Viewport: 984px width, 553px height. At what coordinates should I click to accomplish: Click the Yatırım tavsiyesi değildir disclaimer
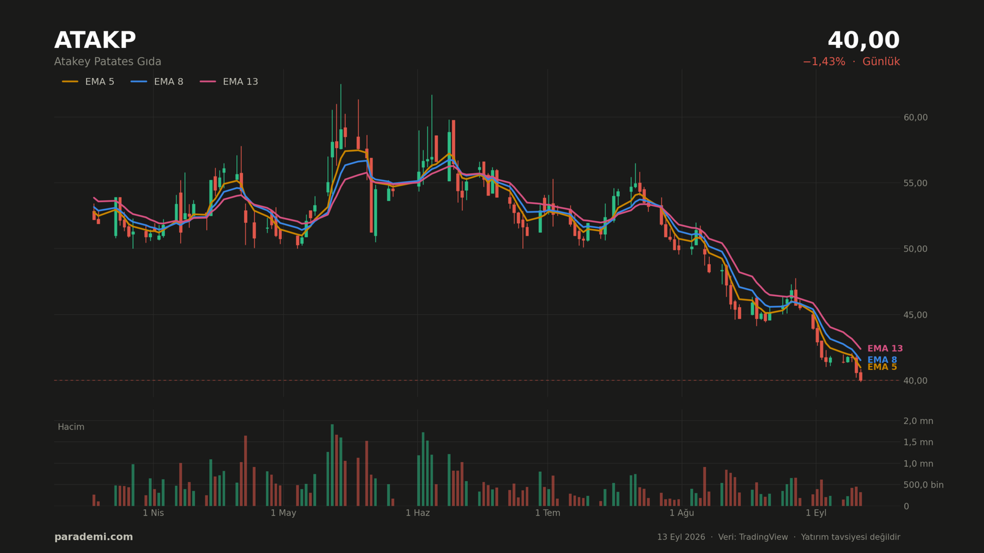(x=851, y=537)
